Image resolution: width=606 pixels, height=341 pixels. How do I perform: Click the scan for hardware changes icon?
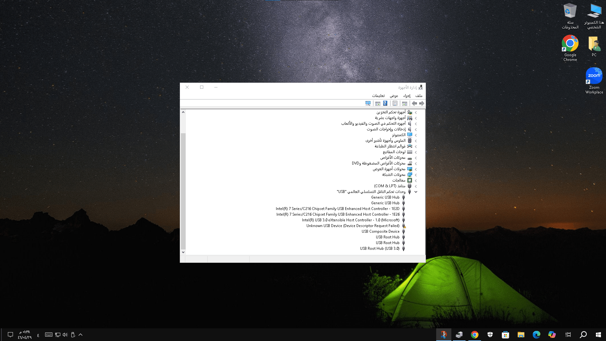tap(368, 103)
